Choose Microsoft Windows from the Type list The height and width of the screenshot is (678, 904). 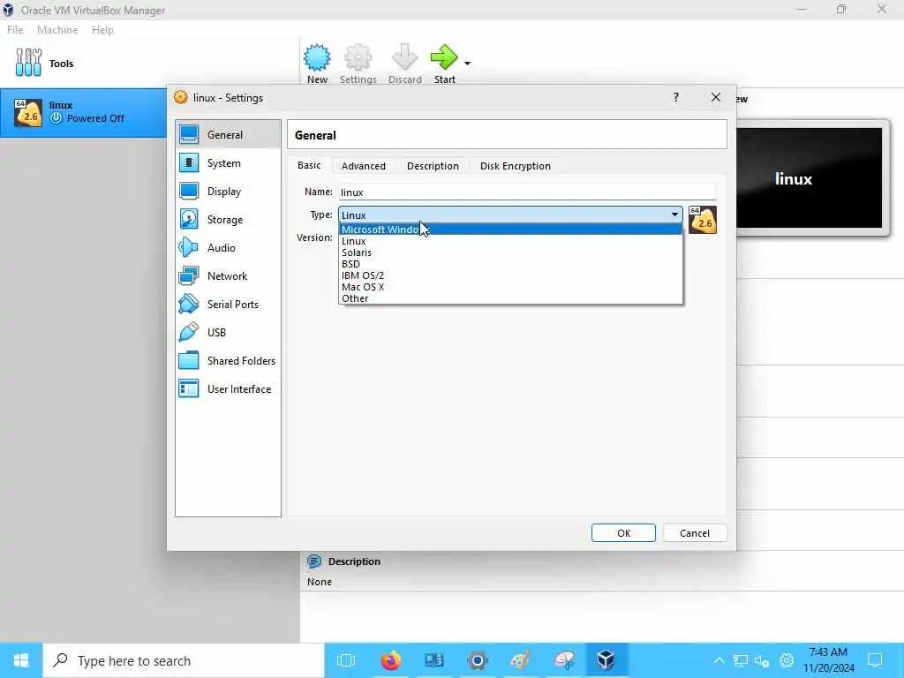510,230
